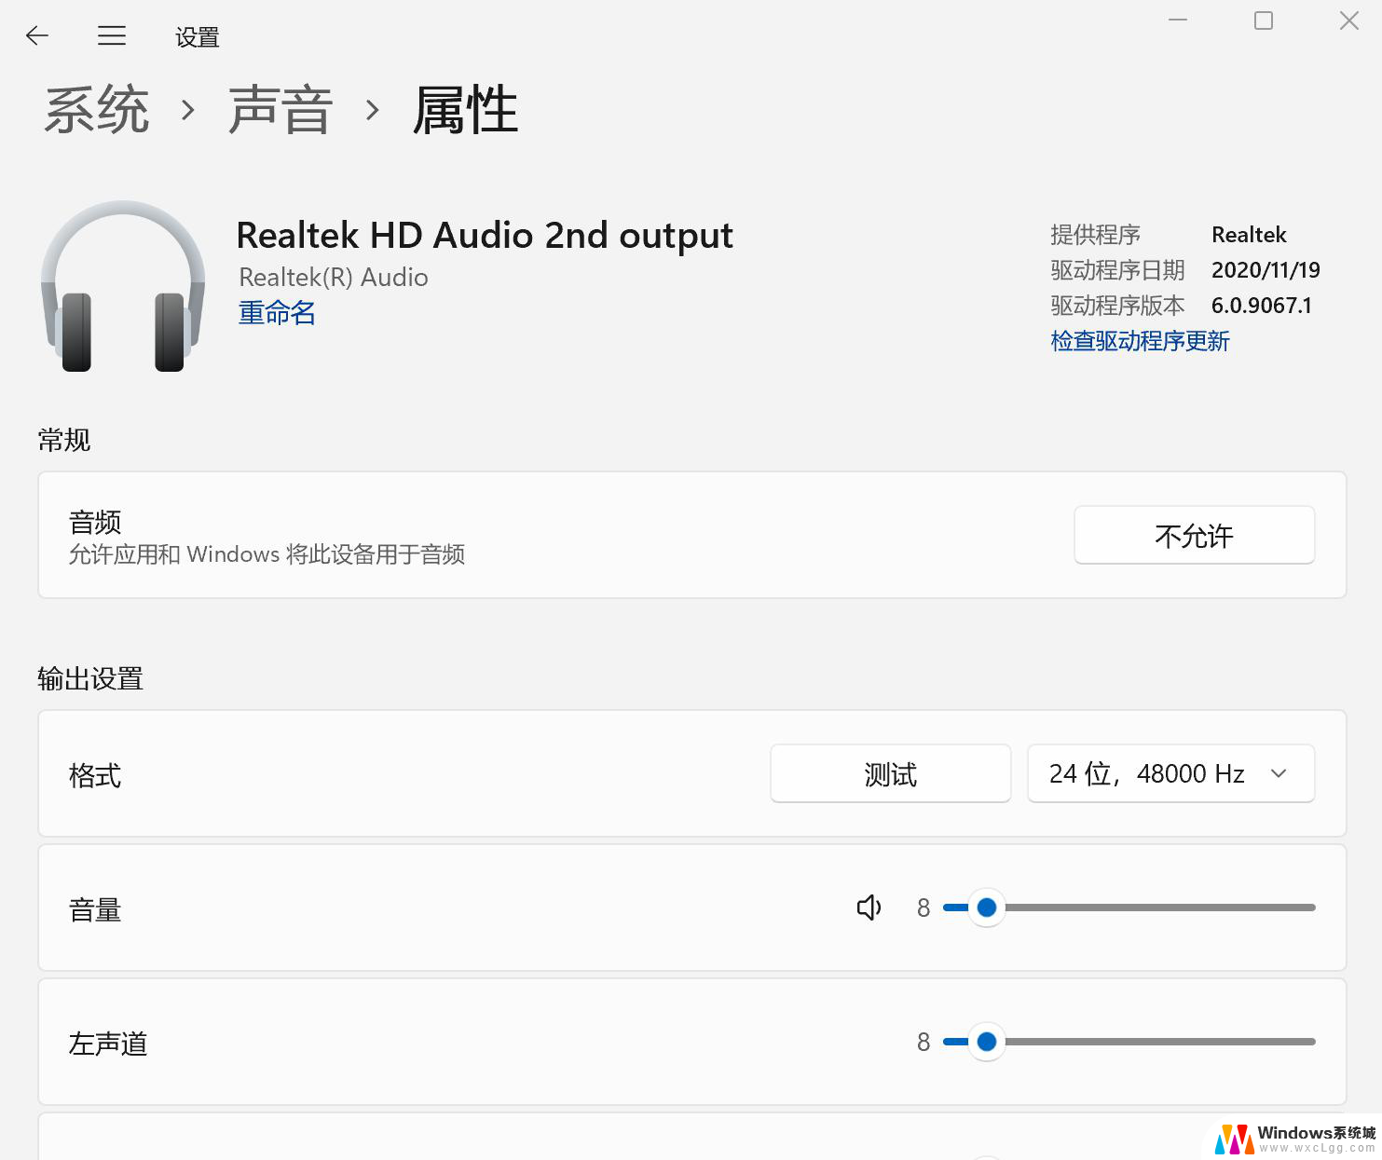The image size is (1382, 1160).
Task: Mute output via the volume speaker icon
Action: (x=869, y=908)
